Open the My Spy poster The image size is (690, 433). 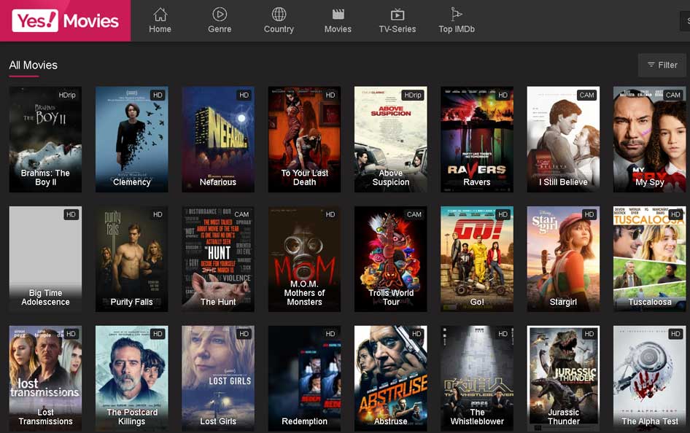point(649,139)
